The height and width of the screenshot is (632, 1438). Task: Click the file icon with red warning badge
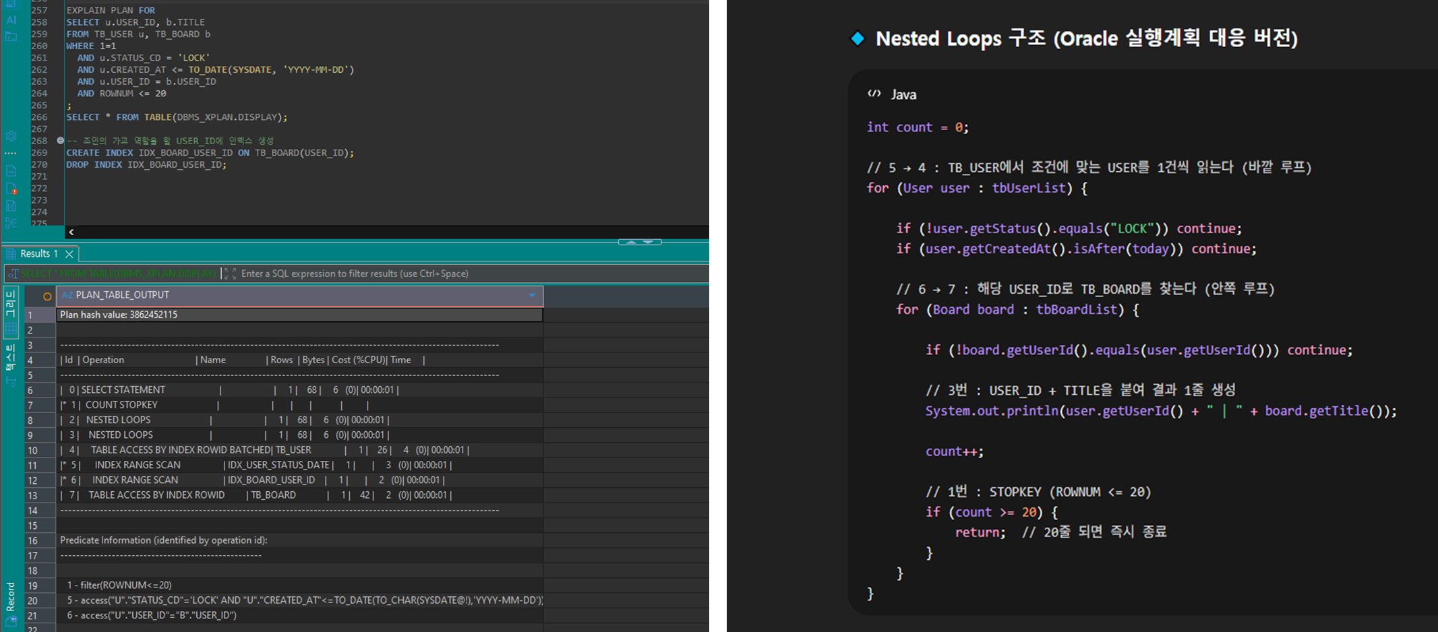[11, 189]
